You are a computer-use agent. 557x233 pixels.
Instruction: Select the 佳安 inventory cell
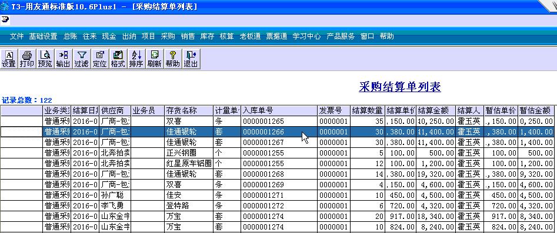pyautogui.click(x=189, y=196)
